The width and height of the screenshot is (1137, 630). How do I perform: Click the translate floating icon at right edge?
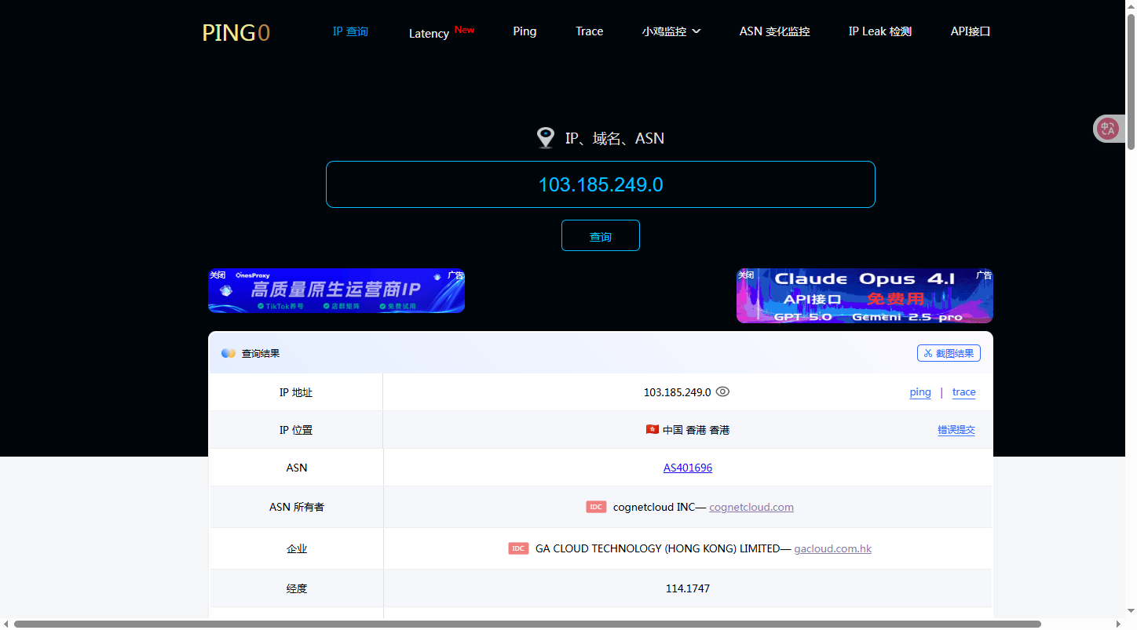pos(1108,129)
